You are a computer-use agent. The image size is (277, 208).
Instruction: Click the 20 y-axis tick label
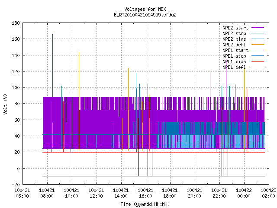(17, 152)
